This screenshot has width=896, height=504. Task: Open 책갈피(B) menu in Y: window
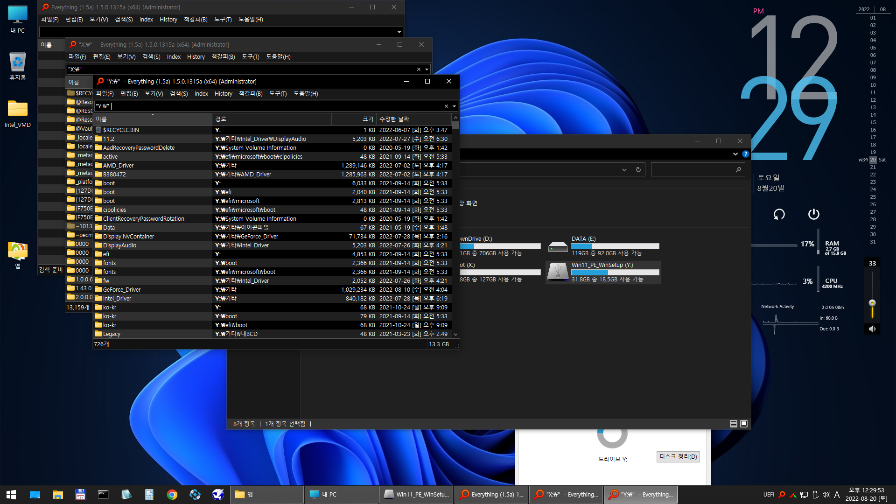251,94
